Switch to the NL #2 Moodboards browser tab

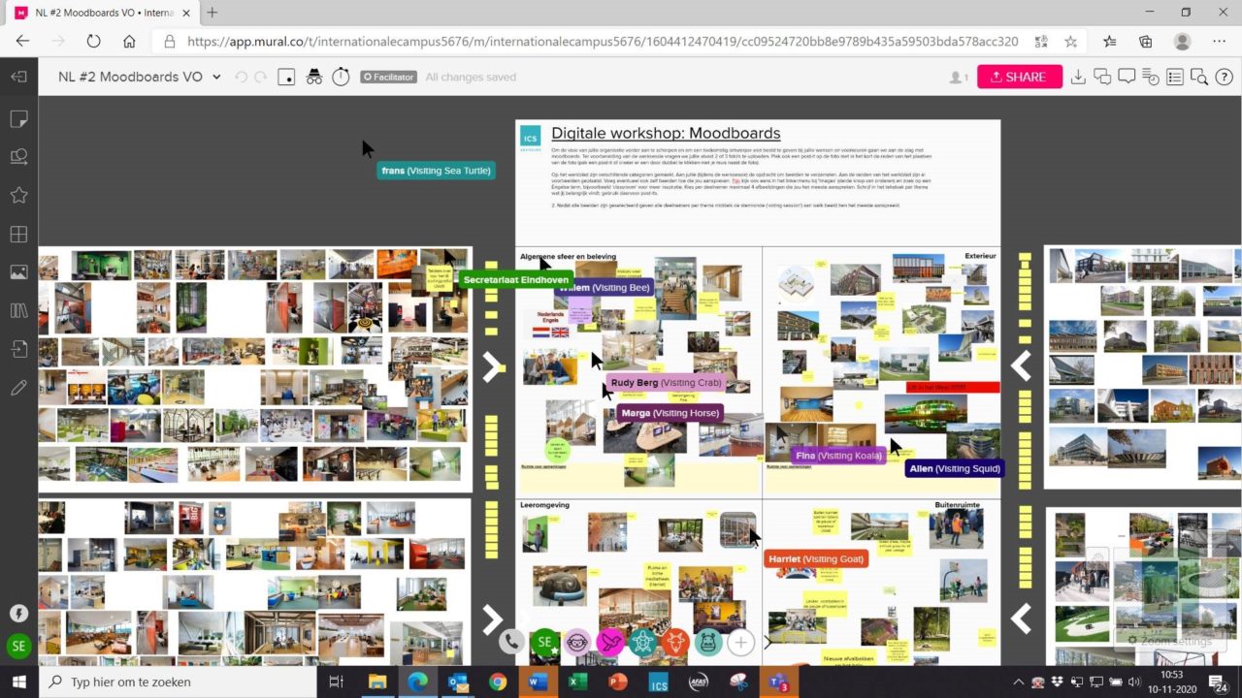102,13
